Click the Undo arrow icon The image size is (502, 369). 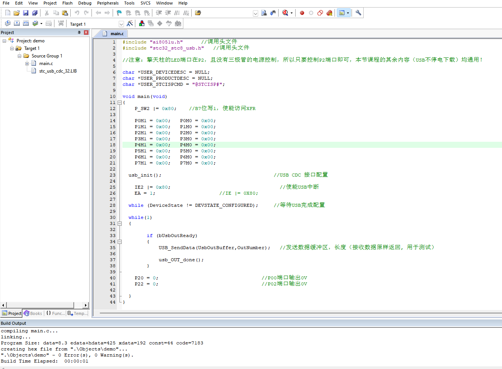[x=77, y=13]
